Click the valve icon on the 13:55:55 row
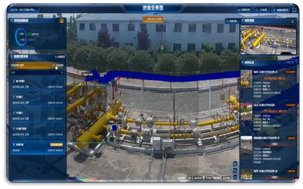Image resolution: width=303 pixels, height=189 pixels. point(14,97)
